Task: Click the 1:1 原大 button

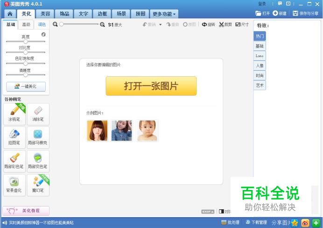Action: coord(115,25)
